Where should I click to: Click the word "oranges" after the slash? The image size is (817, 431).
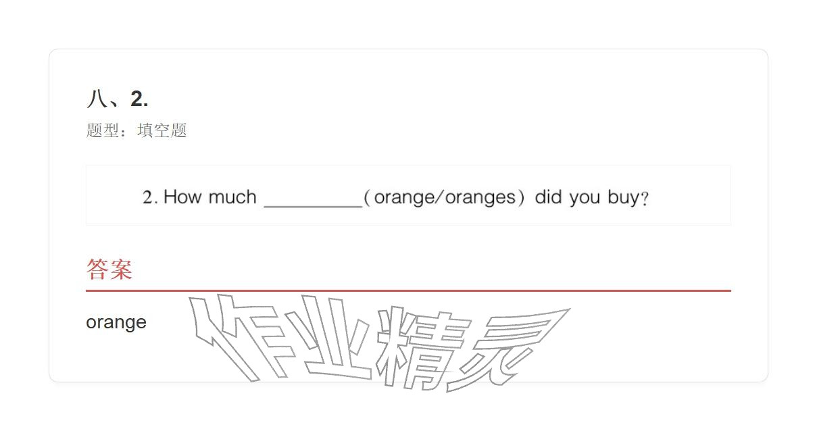480,197
